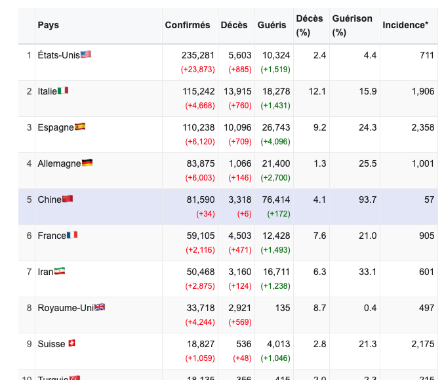Click the +4,096 recovered increase
This screenshot has height=380, width=444.
pos(275,142)
